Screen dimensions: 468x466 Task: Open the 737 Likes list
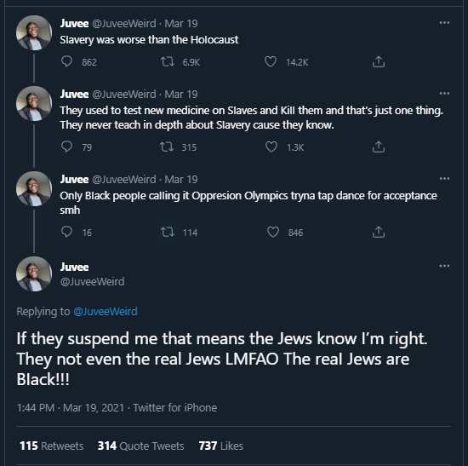pos(221,446)
